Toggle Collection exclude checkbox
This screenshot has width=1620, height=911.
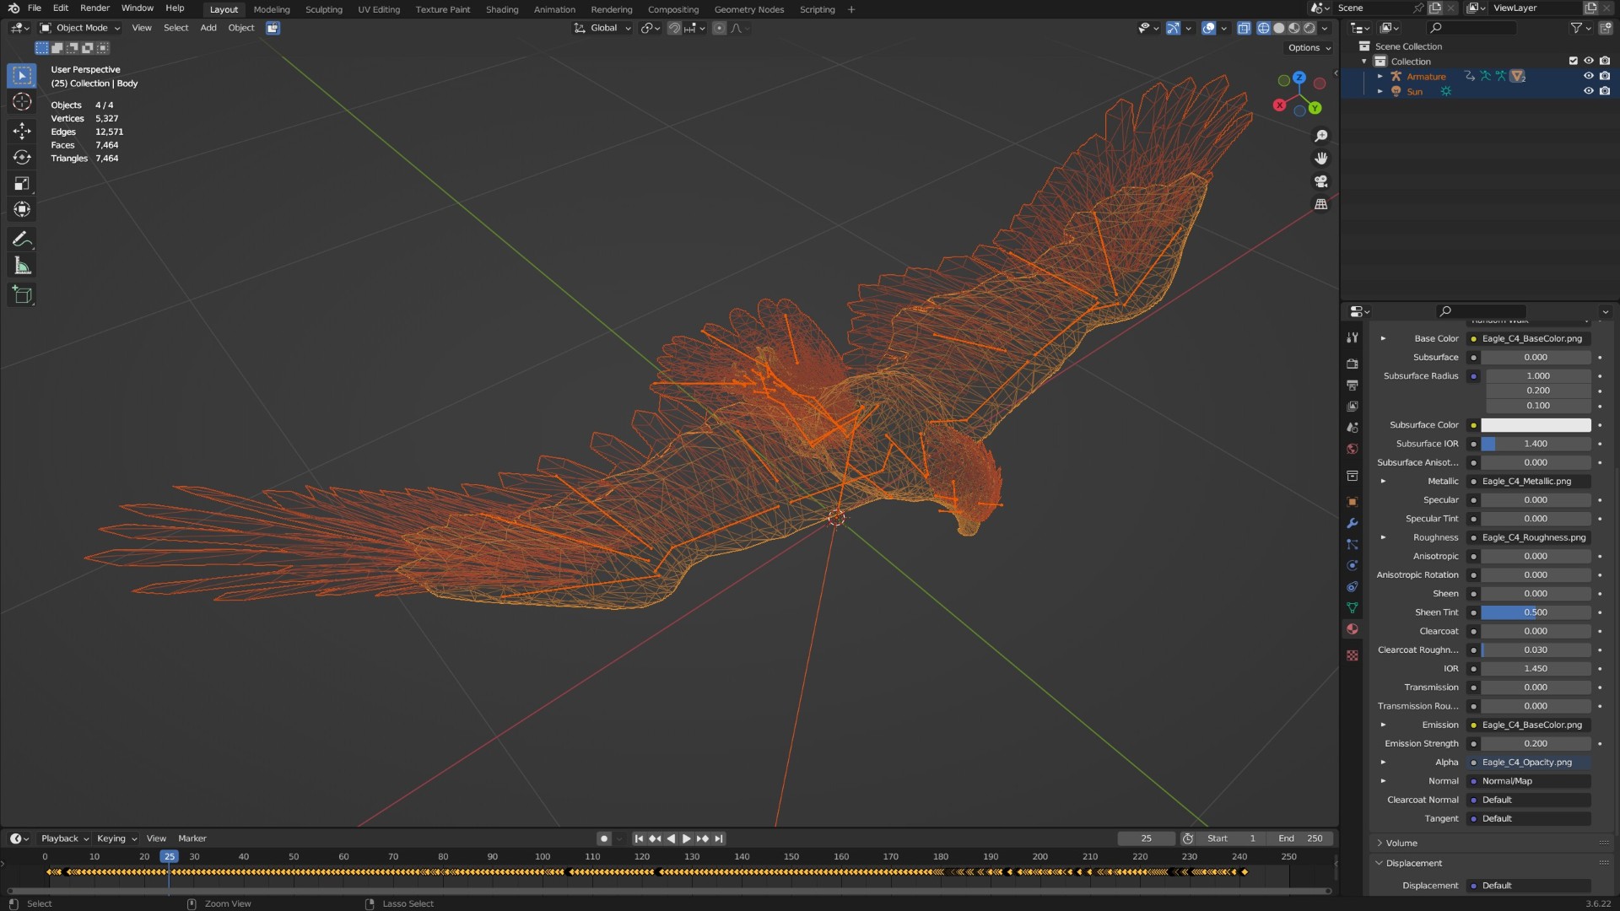[1573, 61]
